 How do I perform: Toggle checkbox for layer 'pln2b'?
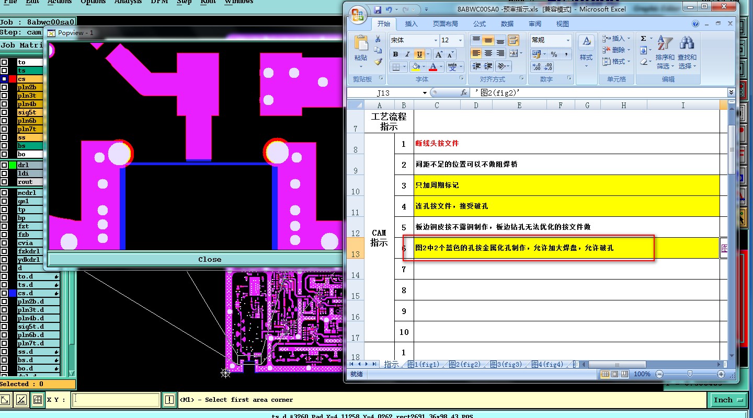pos(4,87)
